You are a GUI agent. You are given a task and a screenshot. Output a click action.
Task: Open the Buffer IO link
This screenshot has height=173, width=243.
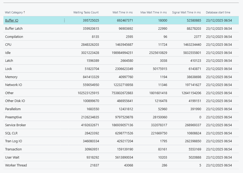coord(12,21)
